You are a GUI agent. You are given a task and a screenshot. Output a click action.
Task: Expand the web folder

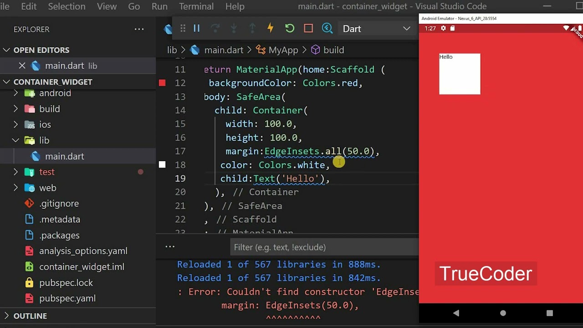15,188
